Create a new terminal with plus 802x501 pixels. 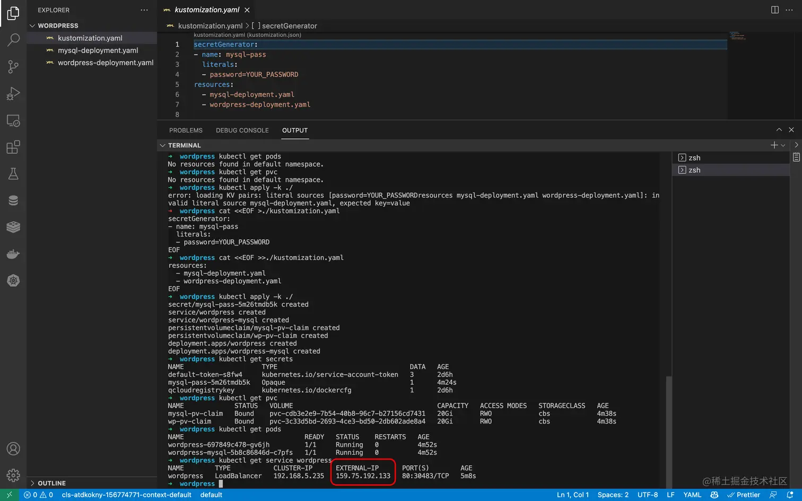(774, 145)
